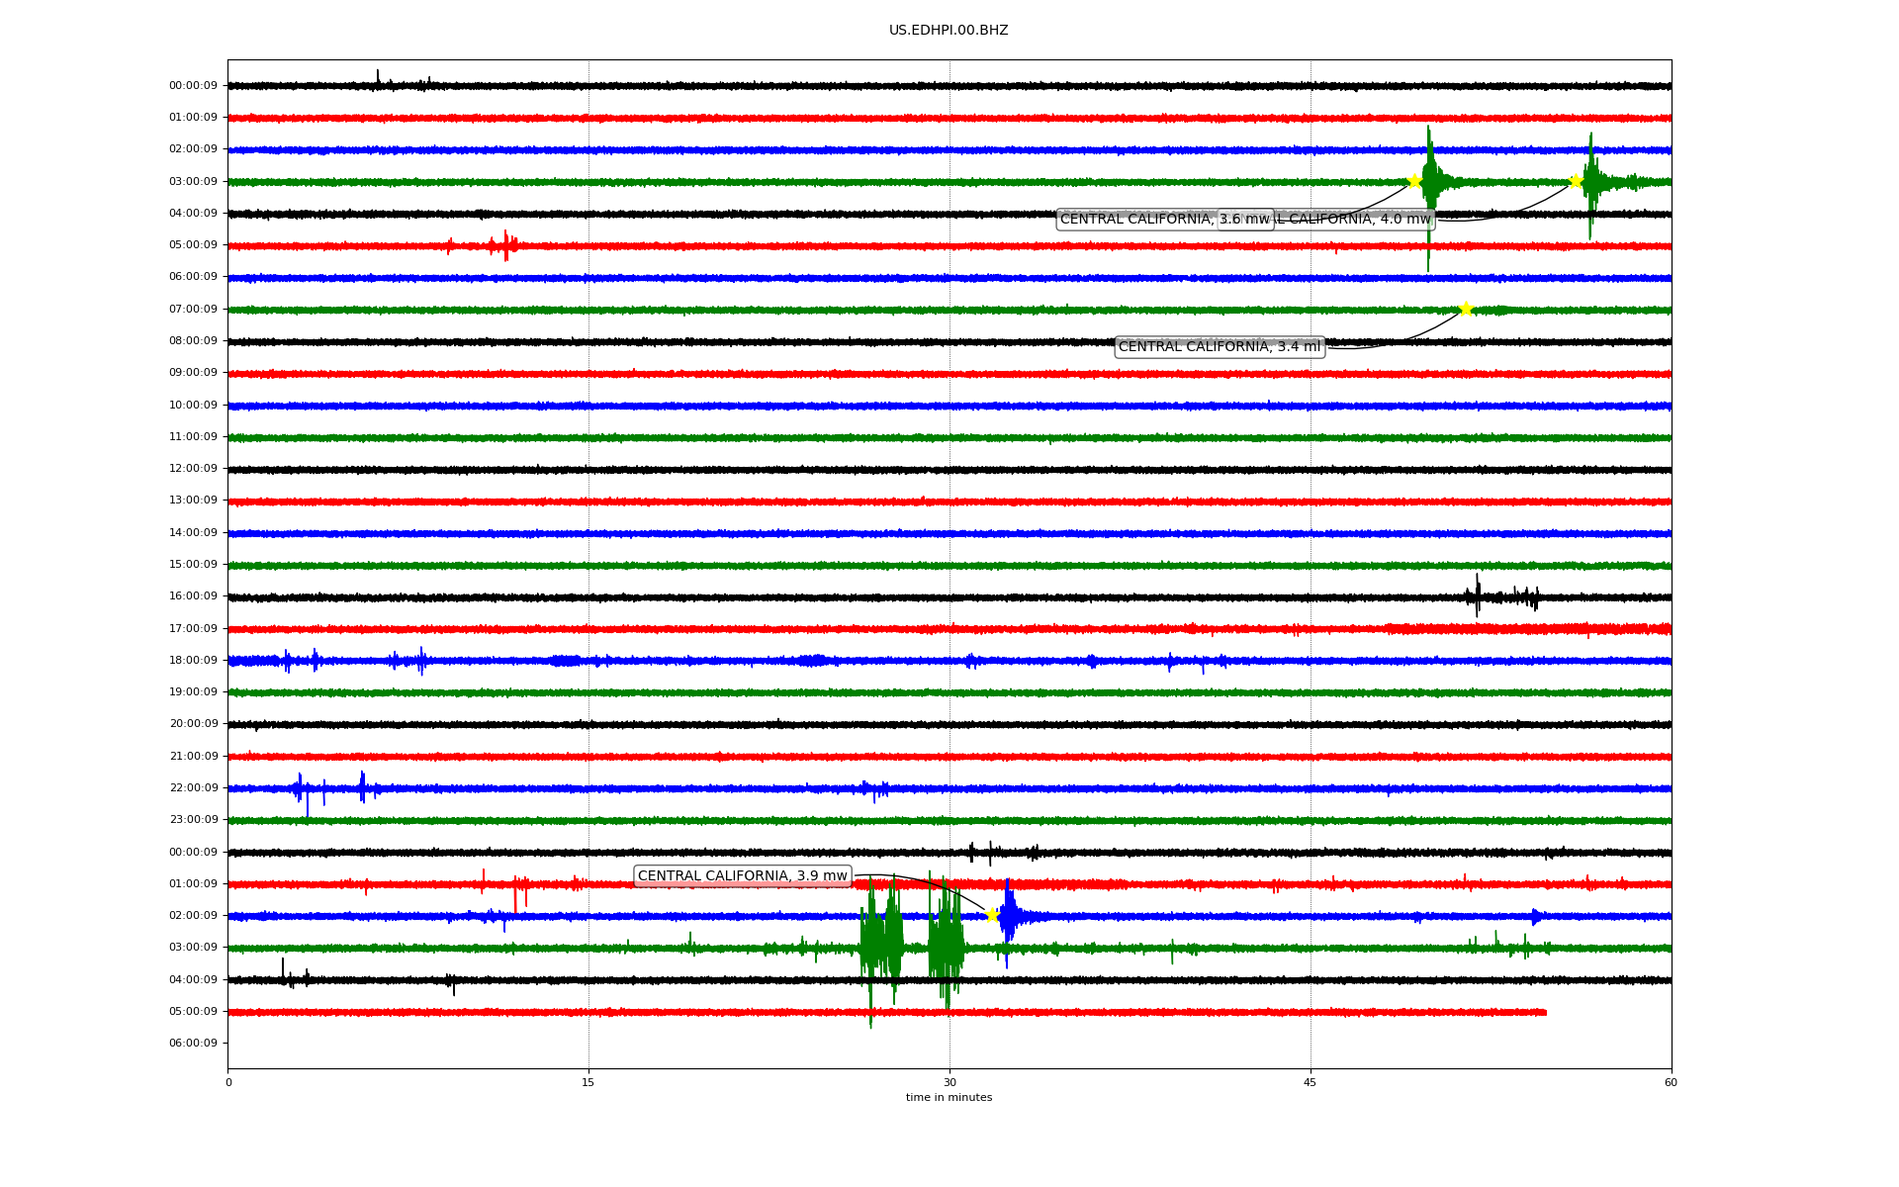Viewport: 1899px width, 1187px height.
Task: Click the 22:00:09 time label
Action: click(x=193, y=788)
